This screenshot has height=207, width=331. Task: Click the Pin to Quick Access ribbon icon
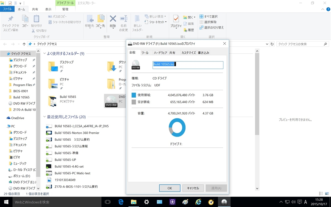click(11, 19)
